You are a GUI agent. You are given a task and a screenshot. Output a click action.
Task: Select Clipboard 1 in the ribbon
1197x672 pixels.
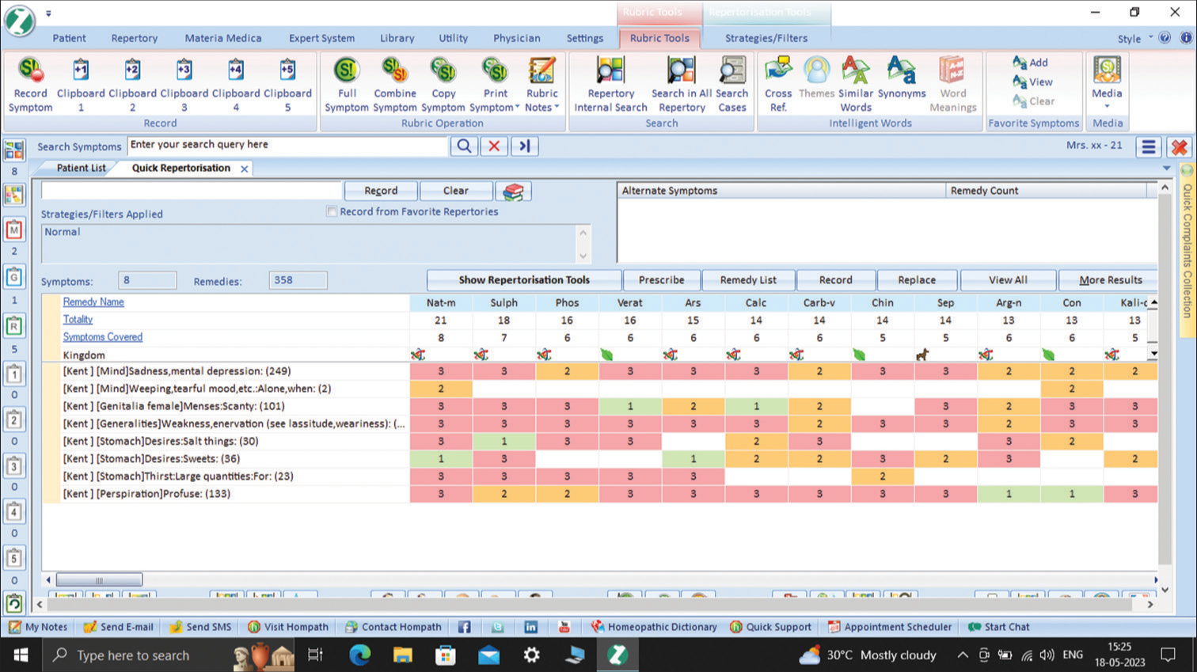(x=81, y=85)
